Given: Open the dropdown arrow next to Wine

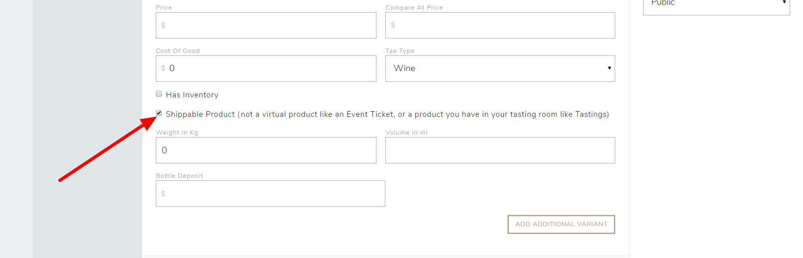Looking at the screenshot, I should 609,68.
